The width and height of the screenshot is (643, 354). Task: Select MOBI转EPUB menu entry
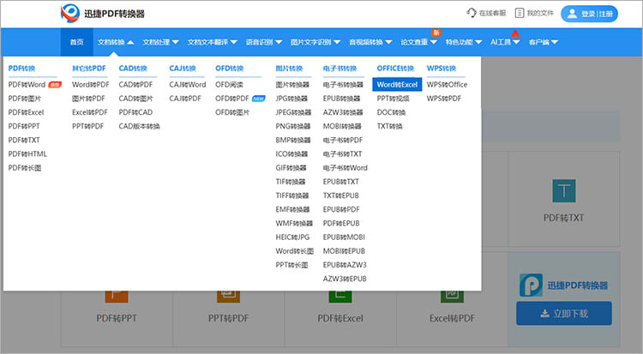(x=344, y=251)
